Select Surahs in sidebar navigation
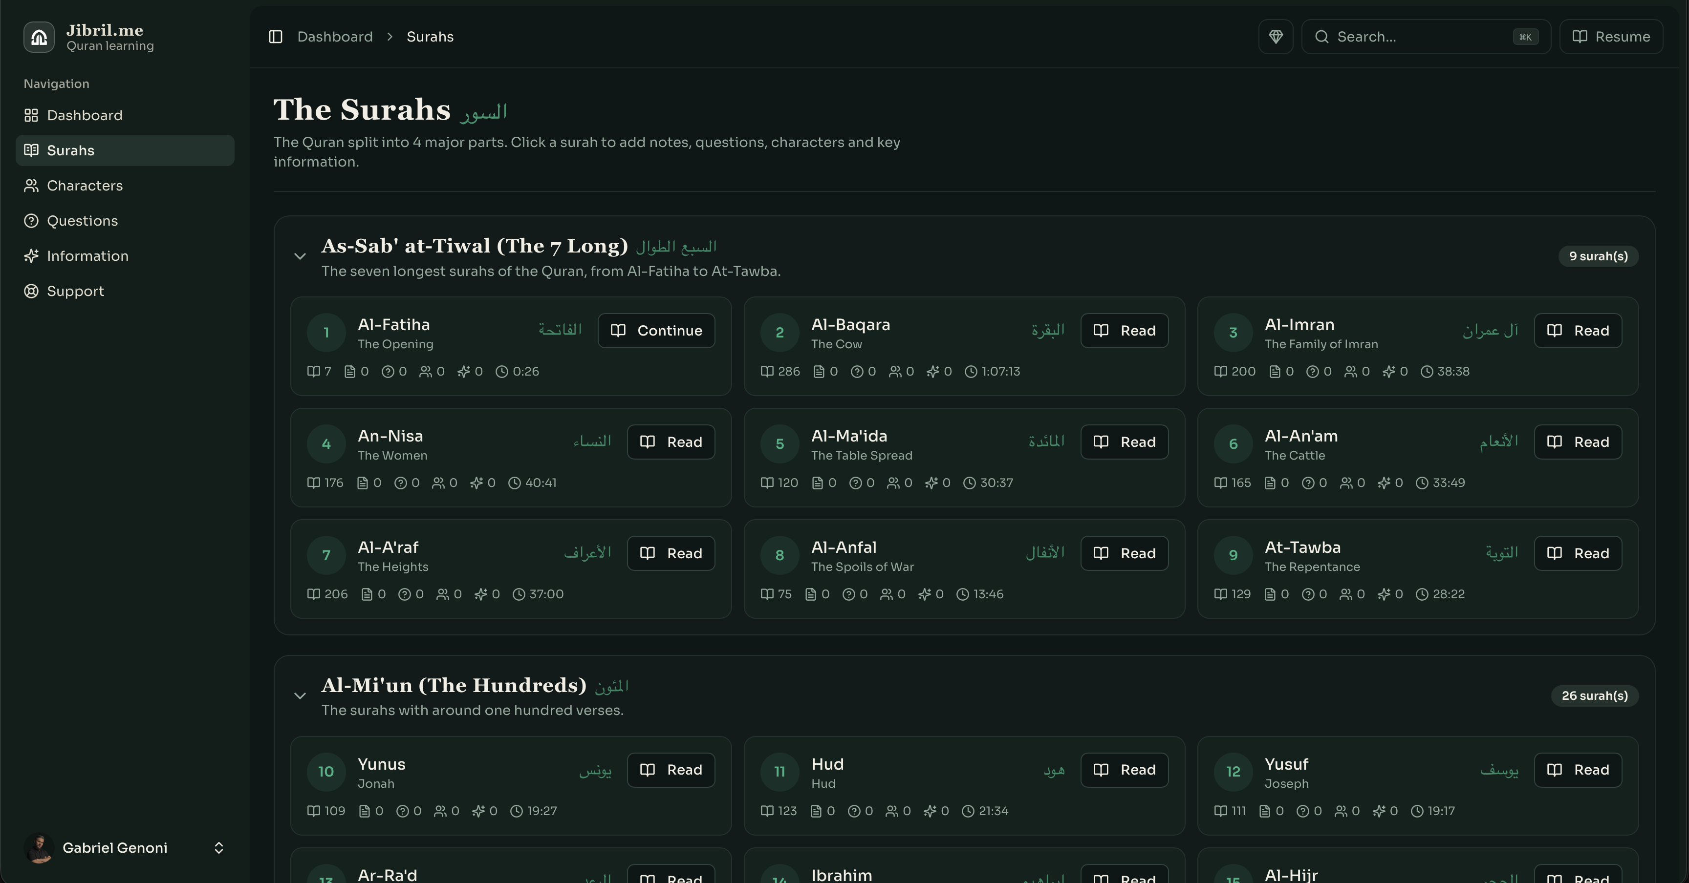The image size is (1689, 883). [x=125, y=150]
